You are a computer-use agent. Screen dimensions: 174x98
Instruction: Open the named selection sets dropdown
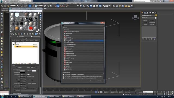(74, 5)
